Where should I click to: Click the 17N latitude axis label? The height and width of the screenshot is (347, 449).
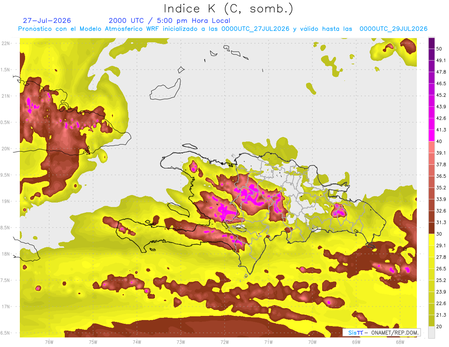click(6, 307)
